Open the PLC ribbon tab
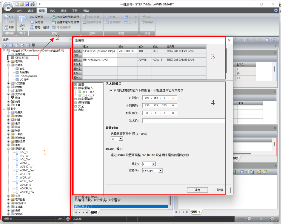This screenshot has width=282, height=224. pos(53,10)
